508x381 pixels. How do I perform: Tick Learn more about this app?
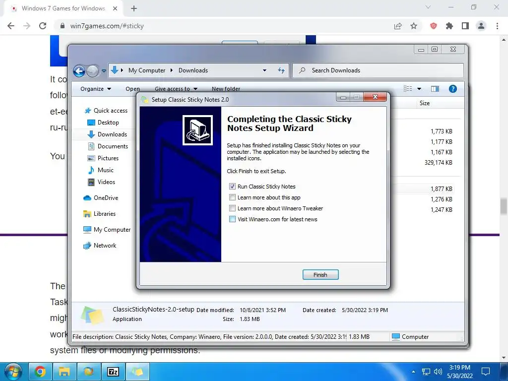pyautogui.click(x=232, y=197)
